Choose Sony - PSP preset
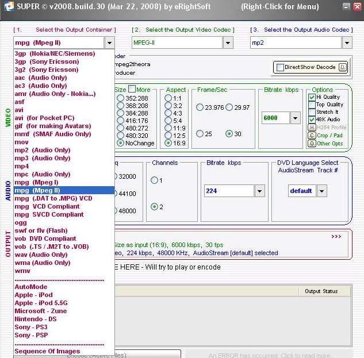This screenshot has height=358, width=364. coord(64,335)
